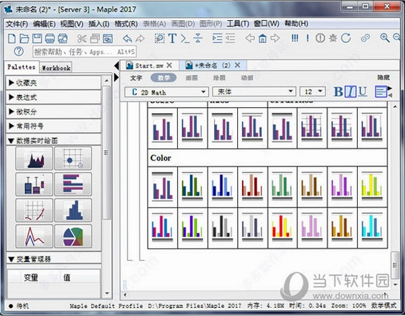Save the worksheet with the floppy disk icon
The image size is (405, 316).
pyautogui.click(x=37, y=38)
